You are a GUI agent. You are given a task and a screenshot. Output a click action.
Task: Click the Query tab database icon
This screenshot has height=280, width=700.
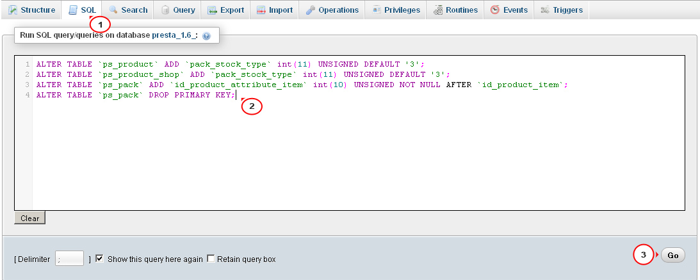165,10
